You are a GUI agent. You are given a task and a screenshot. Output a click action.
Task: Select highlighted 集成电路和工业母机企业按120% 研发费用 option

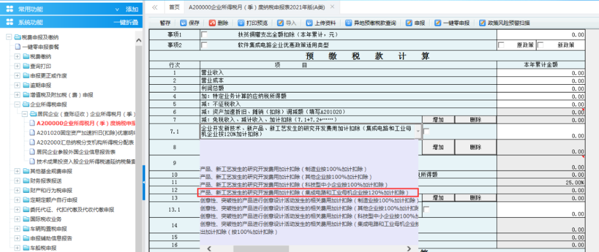pos(309,193)
